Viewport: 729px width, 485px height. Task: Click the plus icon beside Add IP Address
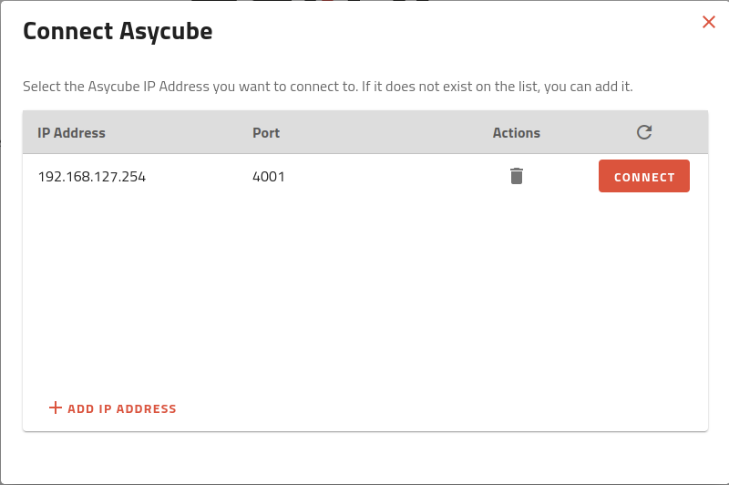click(56, 408)
